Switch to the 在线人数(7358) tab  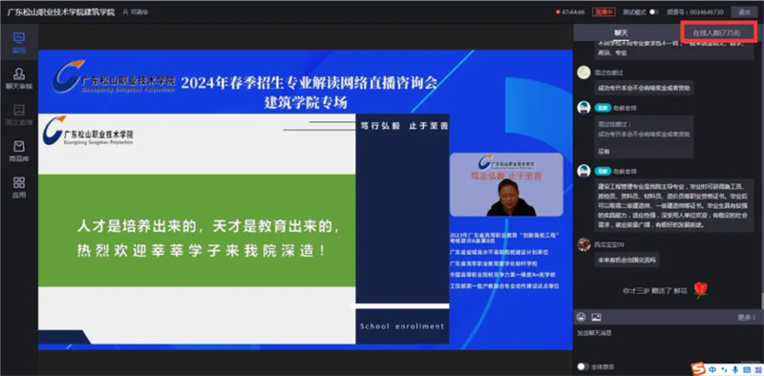[717, 32]
